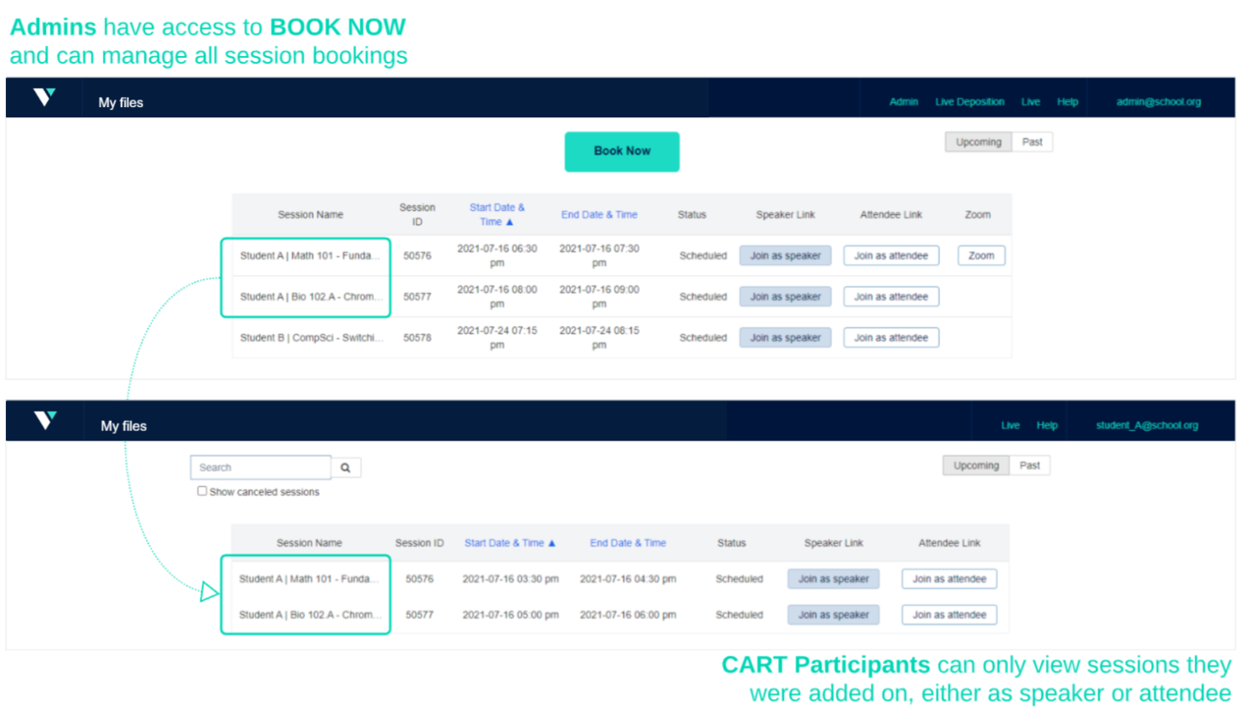Click the V logo in the student navbar
Viewport: 1242px width, 710px height.
tap(45, 420)
